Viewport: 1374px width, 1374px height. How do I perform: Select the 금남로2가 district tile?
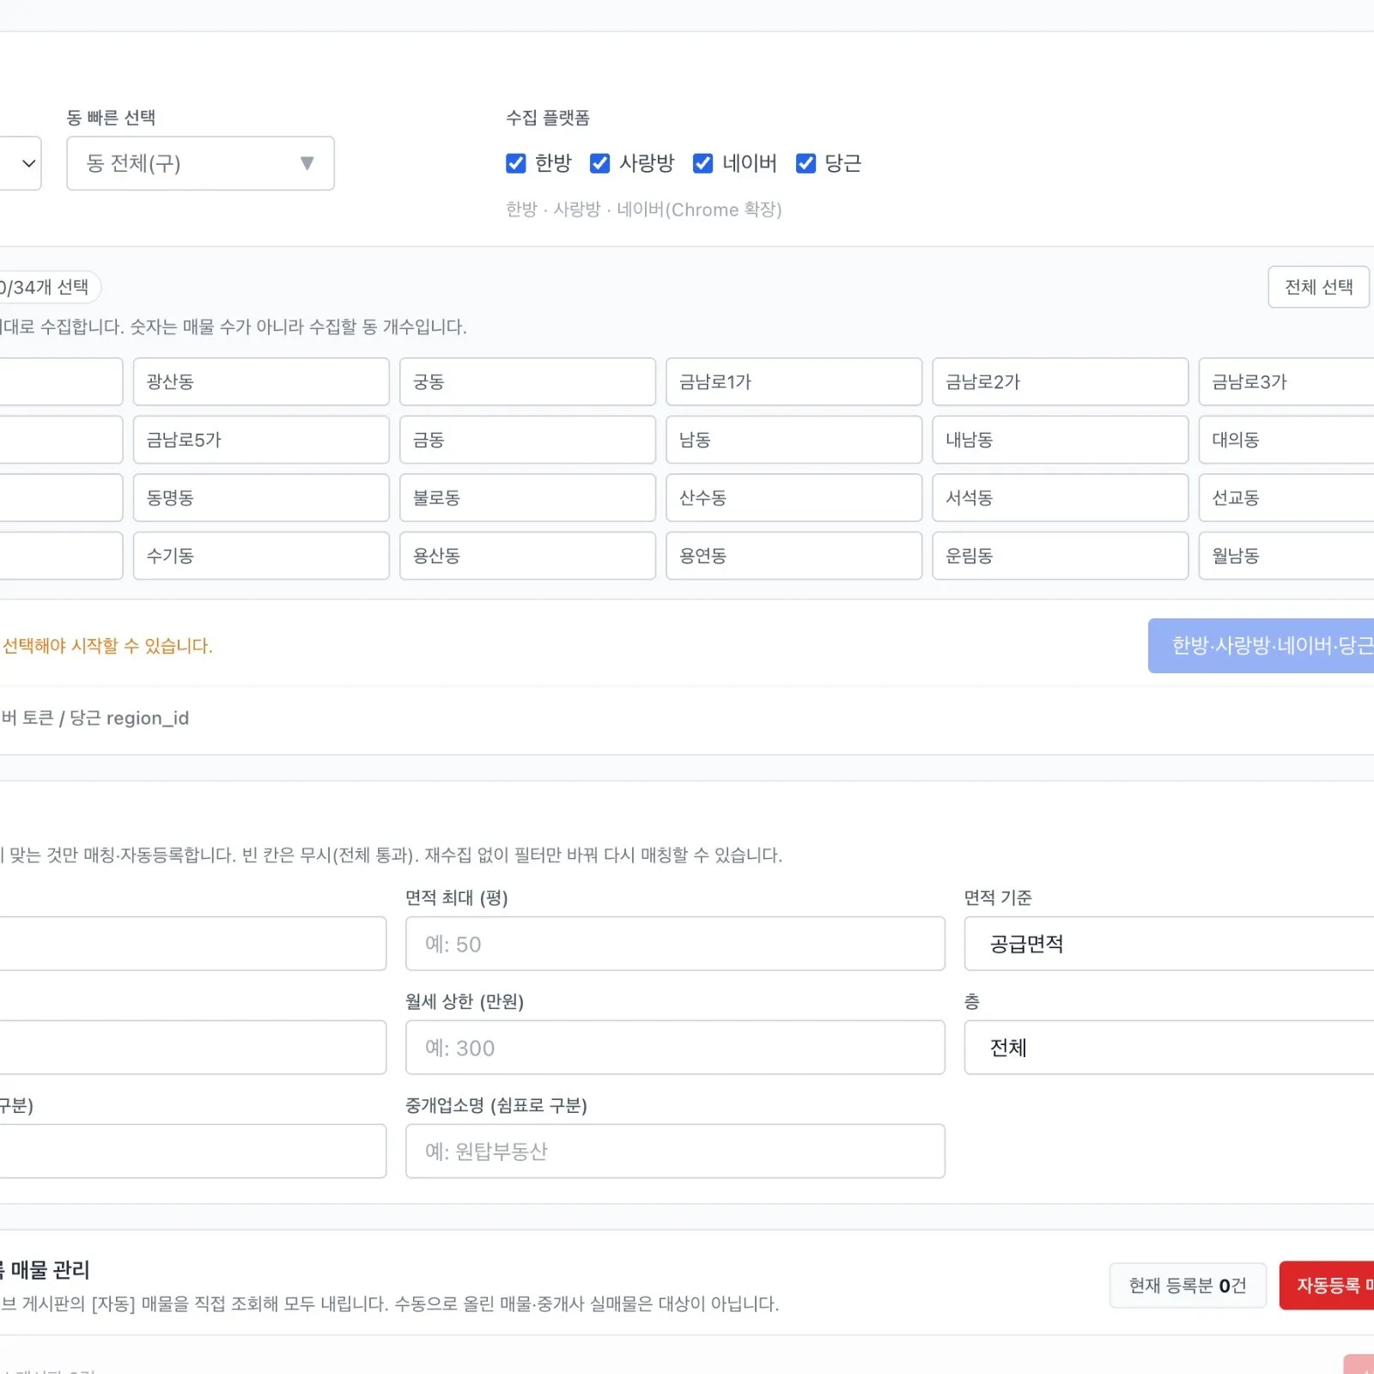(x=1060, y=382)
